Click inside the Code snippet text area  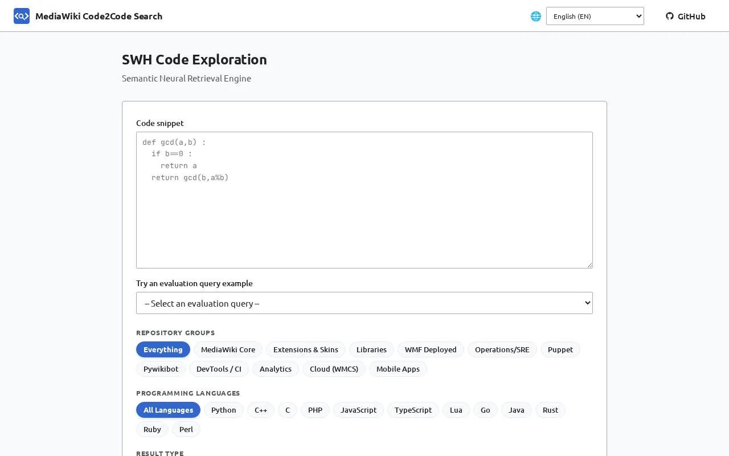point(364,200)
